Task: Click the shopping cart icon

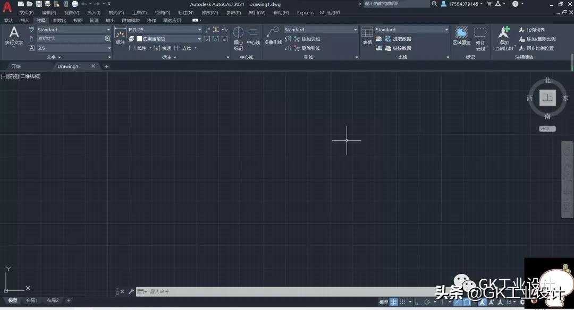Action: pos(489,4)
